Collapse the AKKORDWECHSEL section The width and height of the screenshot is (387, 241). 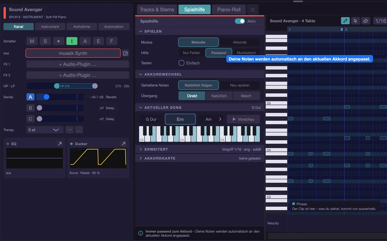[141, 74]
